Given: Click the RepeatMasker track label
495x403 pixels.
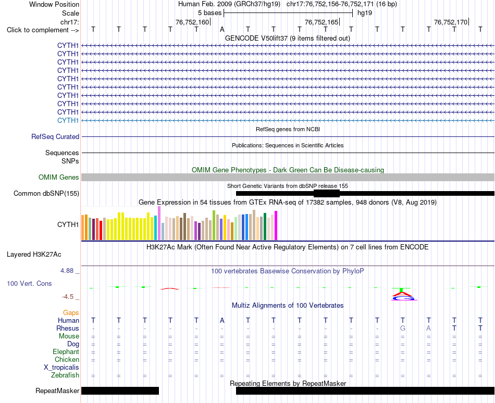Looking at the screenshot, I should click(x=57, y=391).
